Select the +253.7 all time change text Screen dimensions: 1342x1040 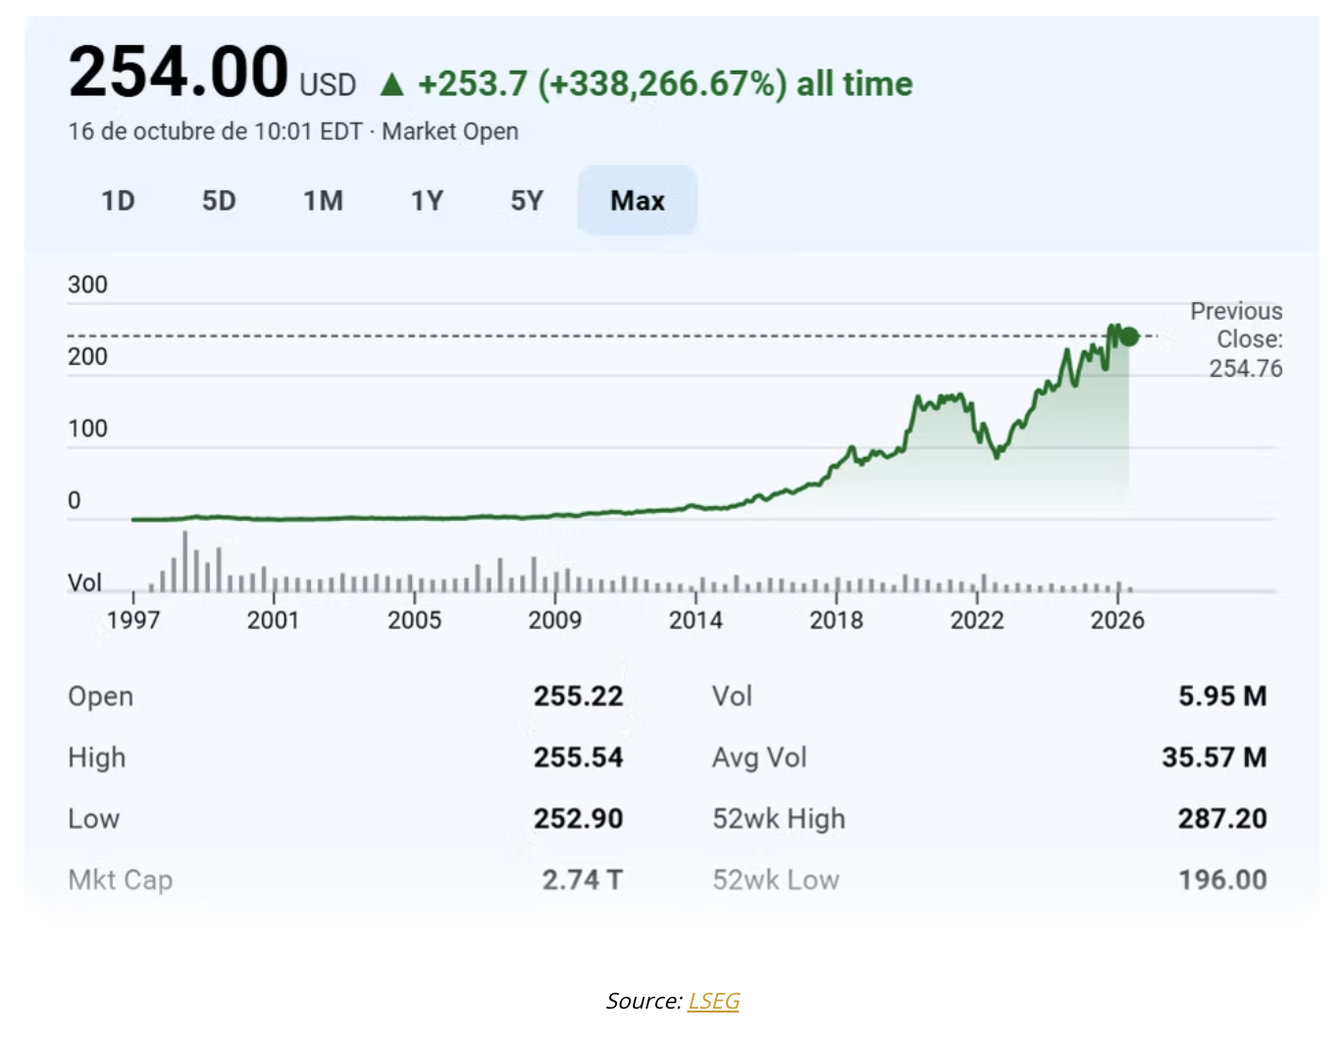tap(665, 84)
